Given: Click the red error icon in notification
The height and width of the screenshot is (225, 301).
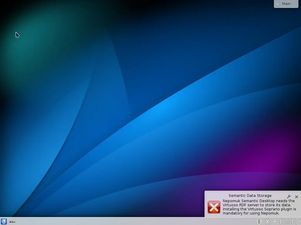Looking at the screenshot, I should 214,207.
